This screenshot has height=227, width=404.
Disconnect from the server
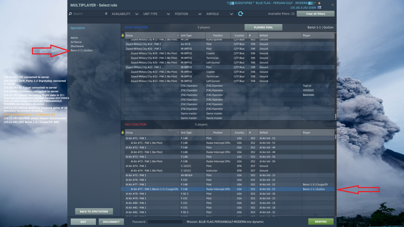pyautogui.click(x=111, y=222)
